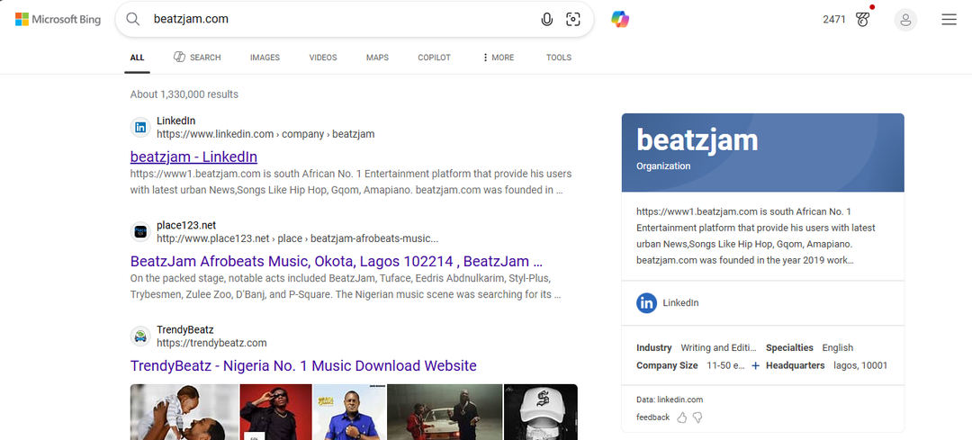Open the MAPS tab
Image resolution: width=972 pixels, height=440 pixels.
coord(377,58)
